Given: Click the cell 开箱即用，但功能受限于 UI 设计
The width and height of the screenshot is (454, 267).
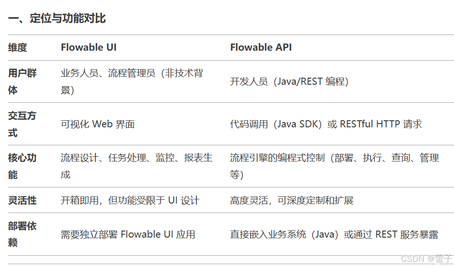Looking at the screenshot, I should [x=130, y=200].
